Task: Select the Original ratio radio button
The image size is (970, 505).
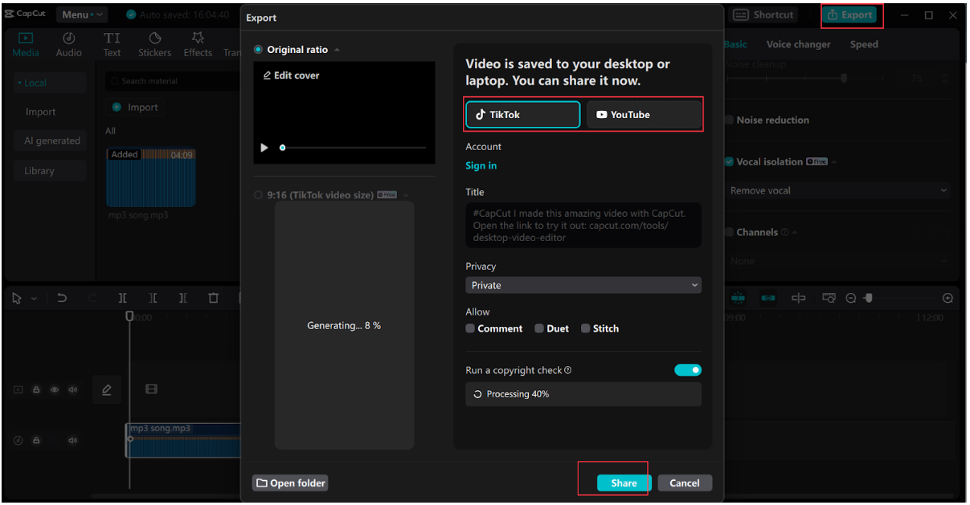Action: point(258,50)
